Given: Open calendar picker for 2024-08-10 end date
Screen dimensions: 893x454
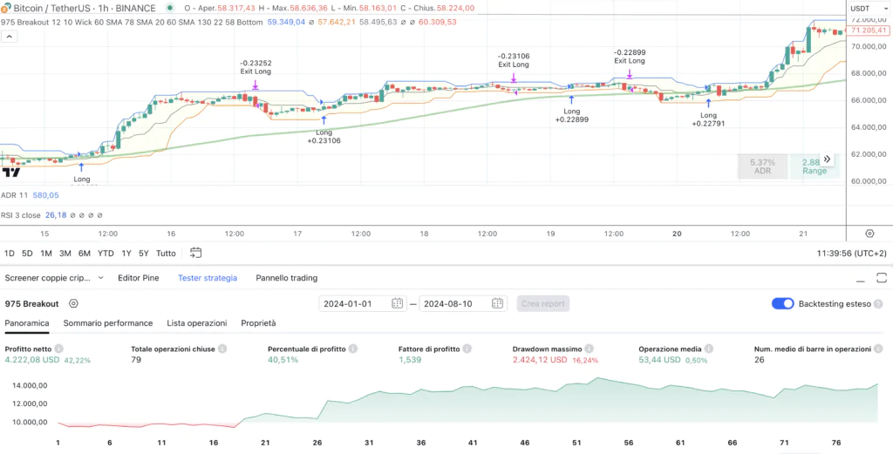Looking at the screenshot, I should click(x=497, y=304).
